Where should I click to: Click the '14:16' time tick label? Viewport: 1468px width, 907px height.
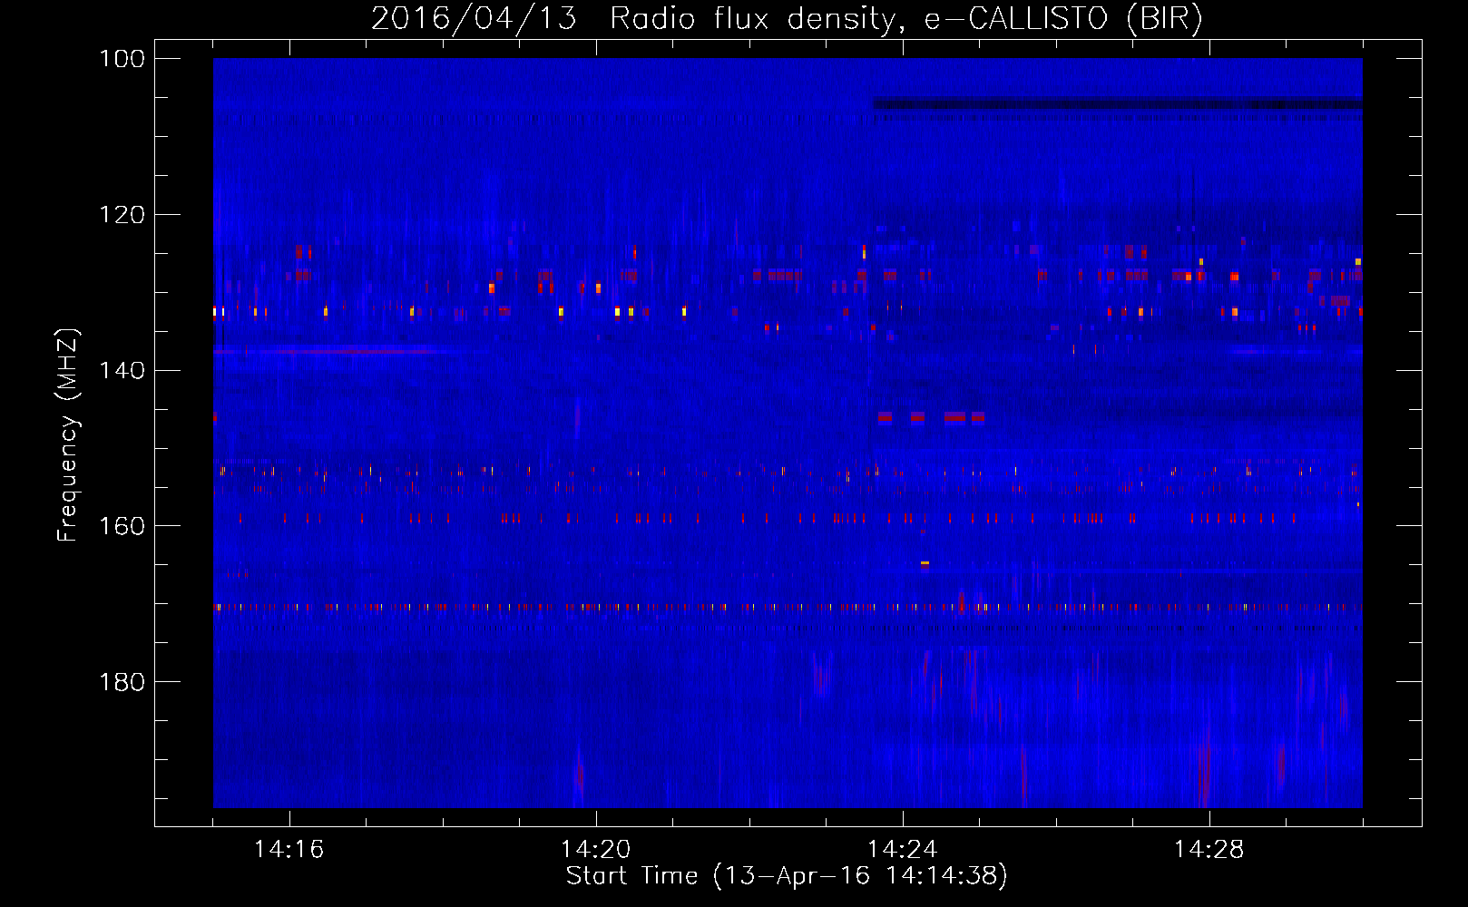click(x=289, y=849)
